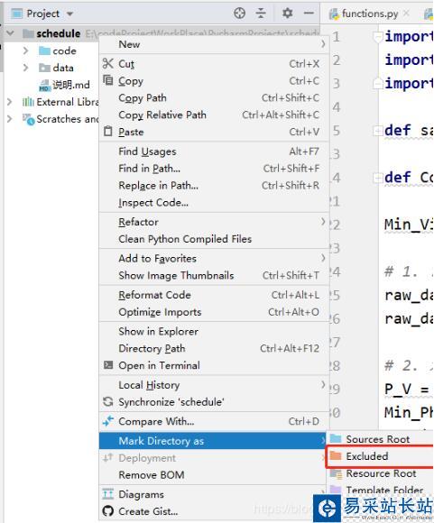The image size is (434, 523).
Task: Select Copy Relative Path menu item
Action: point(214,115)
